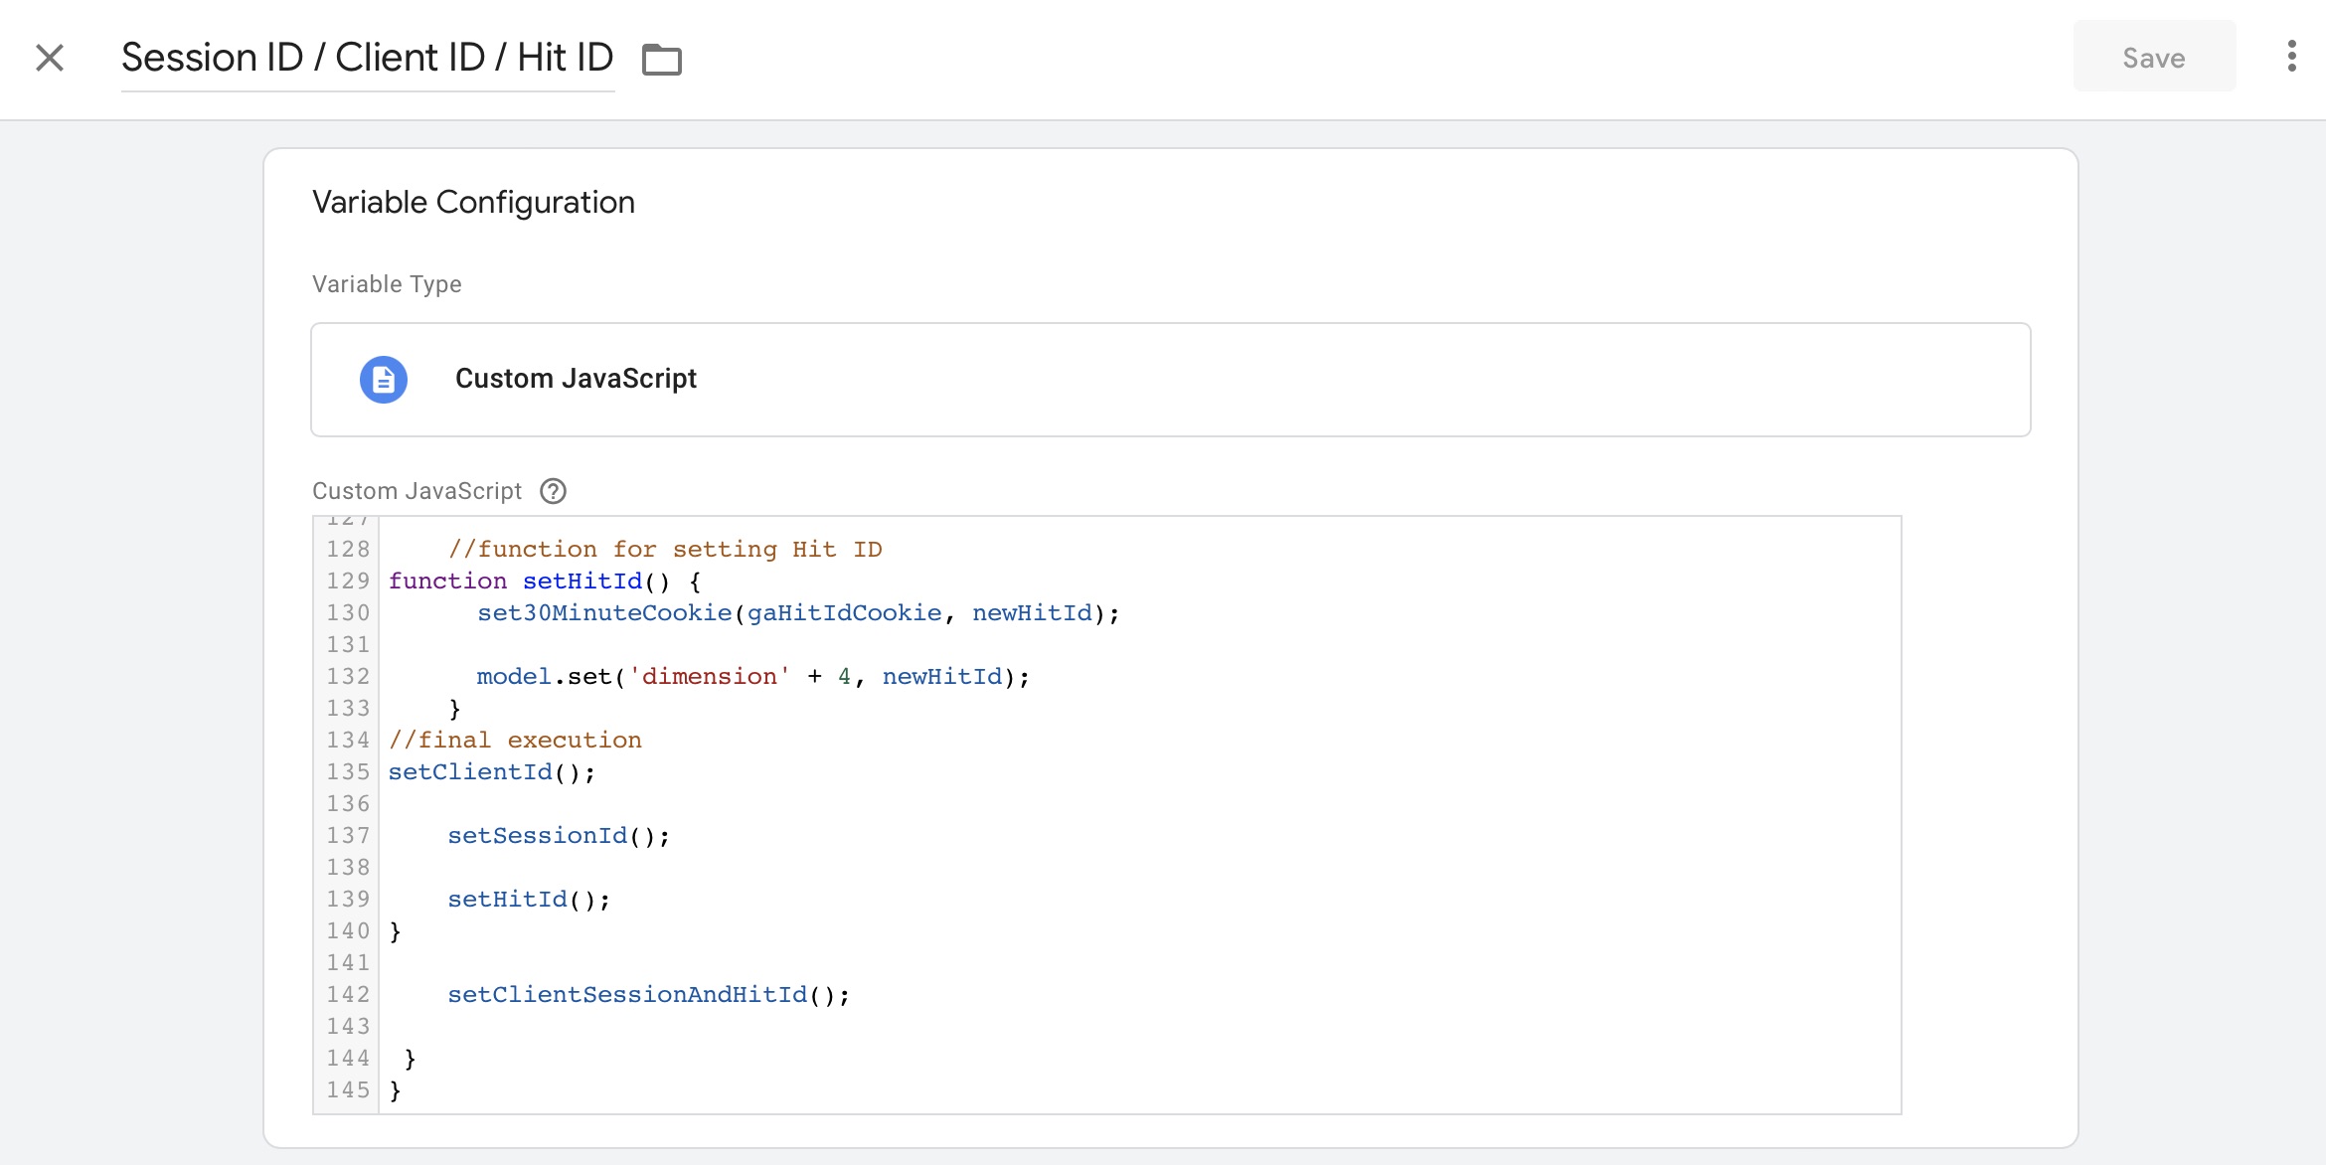The width and height of the screenshot is (2326, 1165).
Task: Click the Custom JavaScript help question icon
Action: [x=554, y=491]
